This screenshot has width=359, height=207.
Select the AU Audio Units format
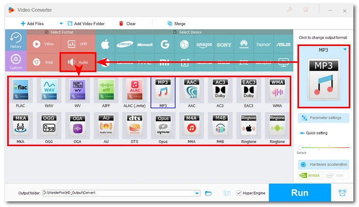pyautogui.click(x=106, y=126)
